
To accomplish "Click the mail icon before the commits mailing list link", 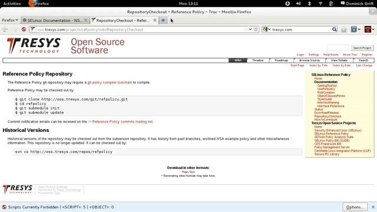I will [x=90, y=122].
